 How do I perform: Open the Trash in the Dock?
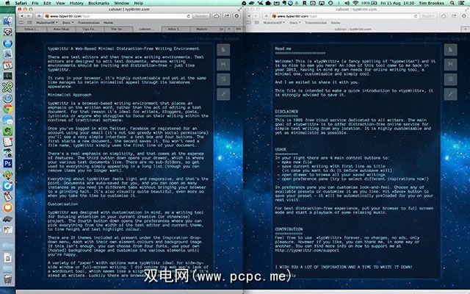point(8,279)
